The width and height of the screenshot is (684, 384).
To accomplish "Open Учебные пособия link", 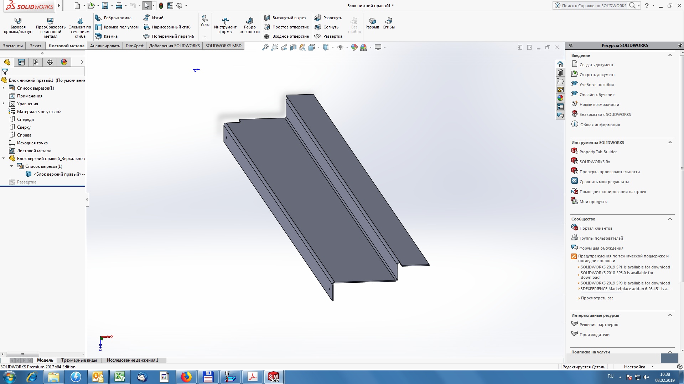I will 596,84.
